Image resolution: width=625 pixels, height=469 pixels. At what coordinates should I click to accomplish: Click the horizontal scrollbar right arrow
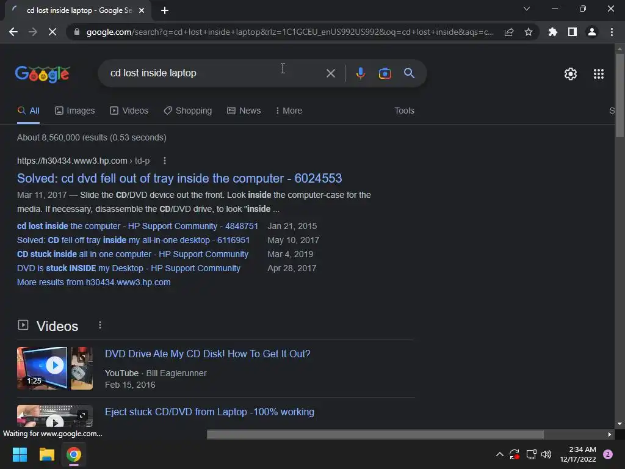[x=609, y=434]
